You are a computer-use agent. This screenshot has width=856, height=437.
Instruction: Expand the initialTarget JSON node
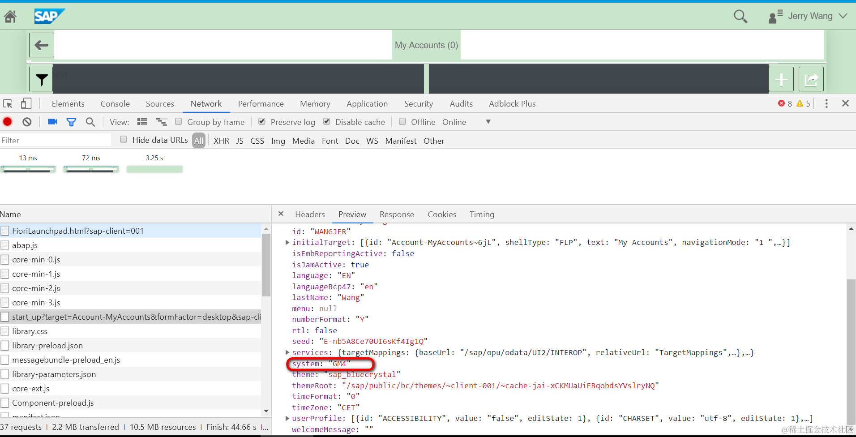coord(287,242)
